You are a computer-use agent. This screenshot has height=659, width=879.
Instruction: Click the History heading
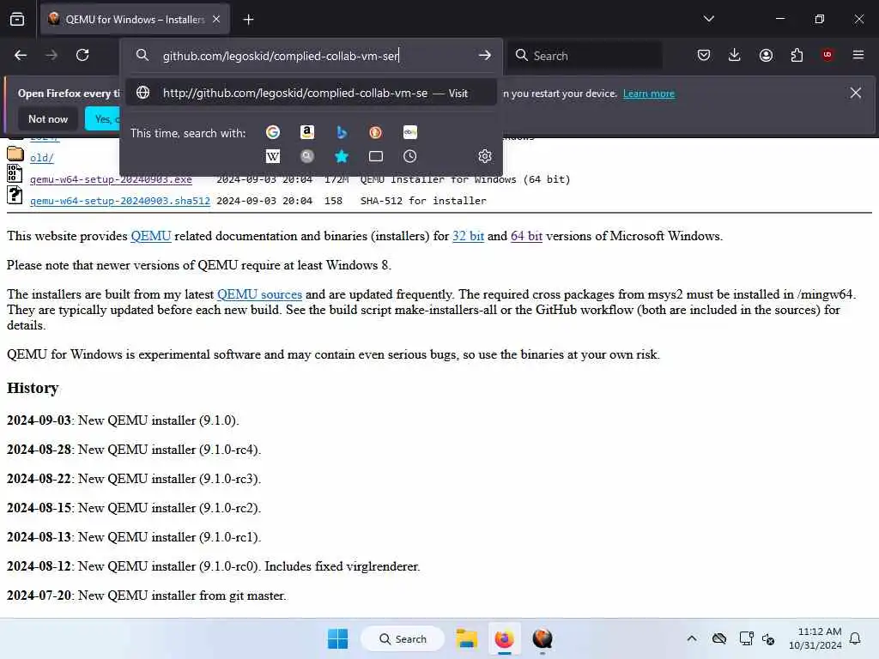[x=33, y=388]
